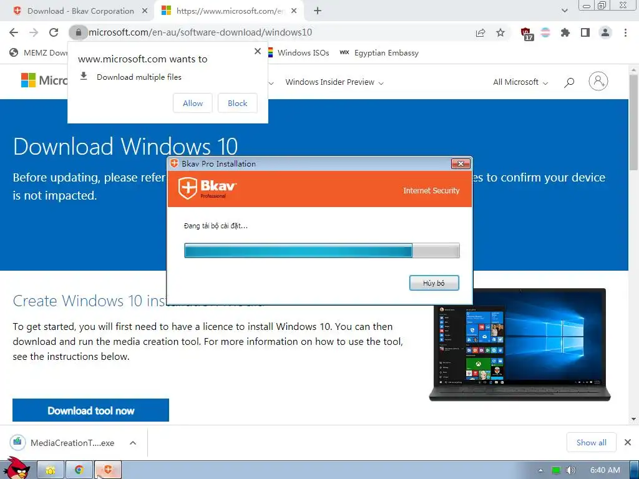Screen dimensions: 639x479
Task: Open the MediaCreationT....exe download item
Action: 62,443
